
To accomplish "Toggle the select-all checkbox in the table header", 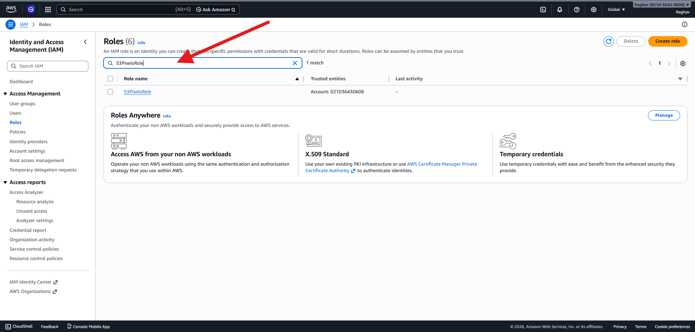I will [x=110, y=78].
